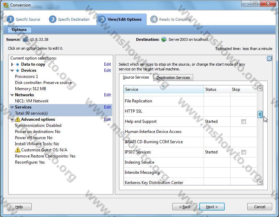
Task: Select the Indexing Service row
Action: (190, 162)
